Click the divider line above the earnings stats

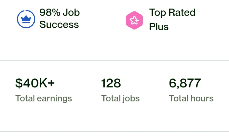click(x=114, y=60)
